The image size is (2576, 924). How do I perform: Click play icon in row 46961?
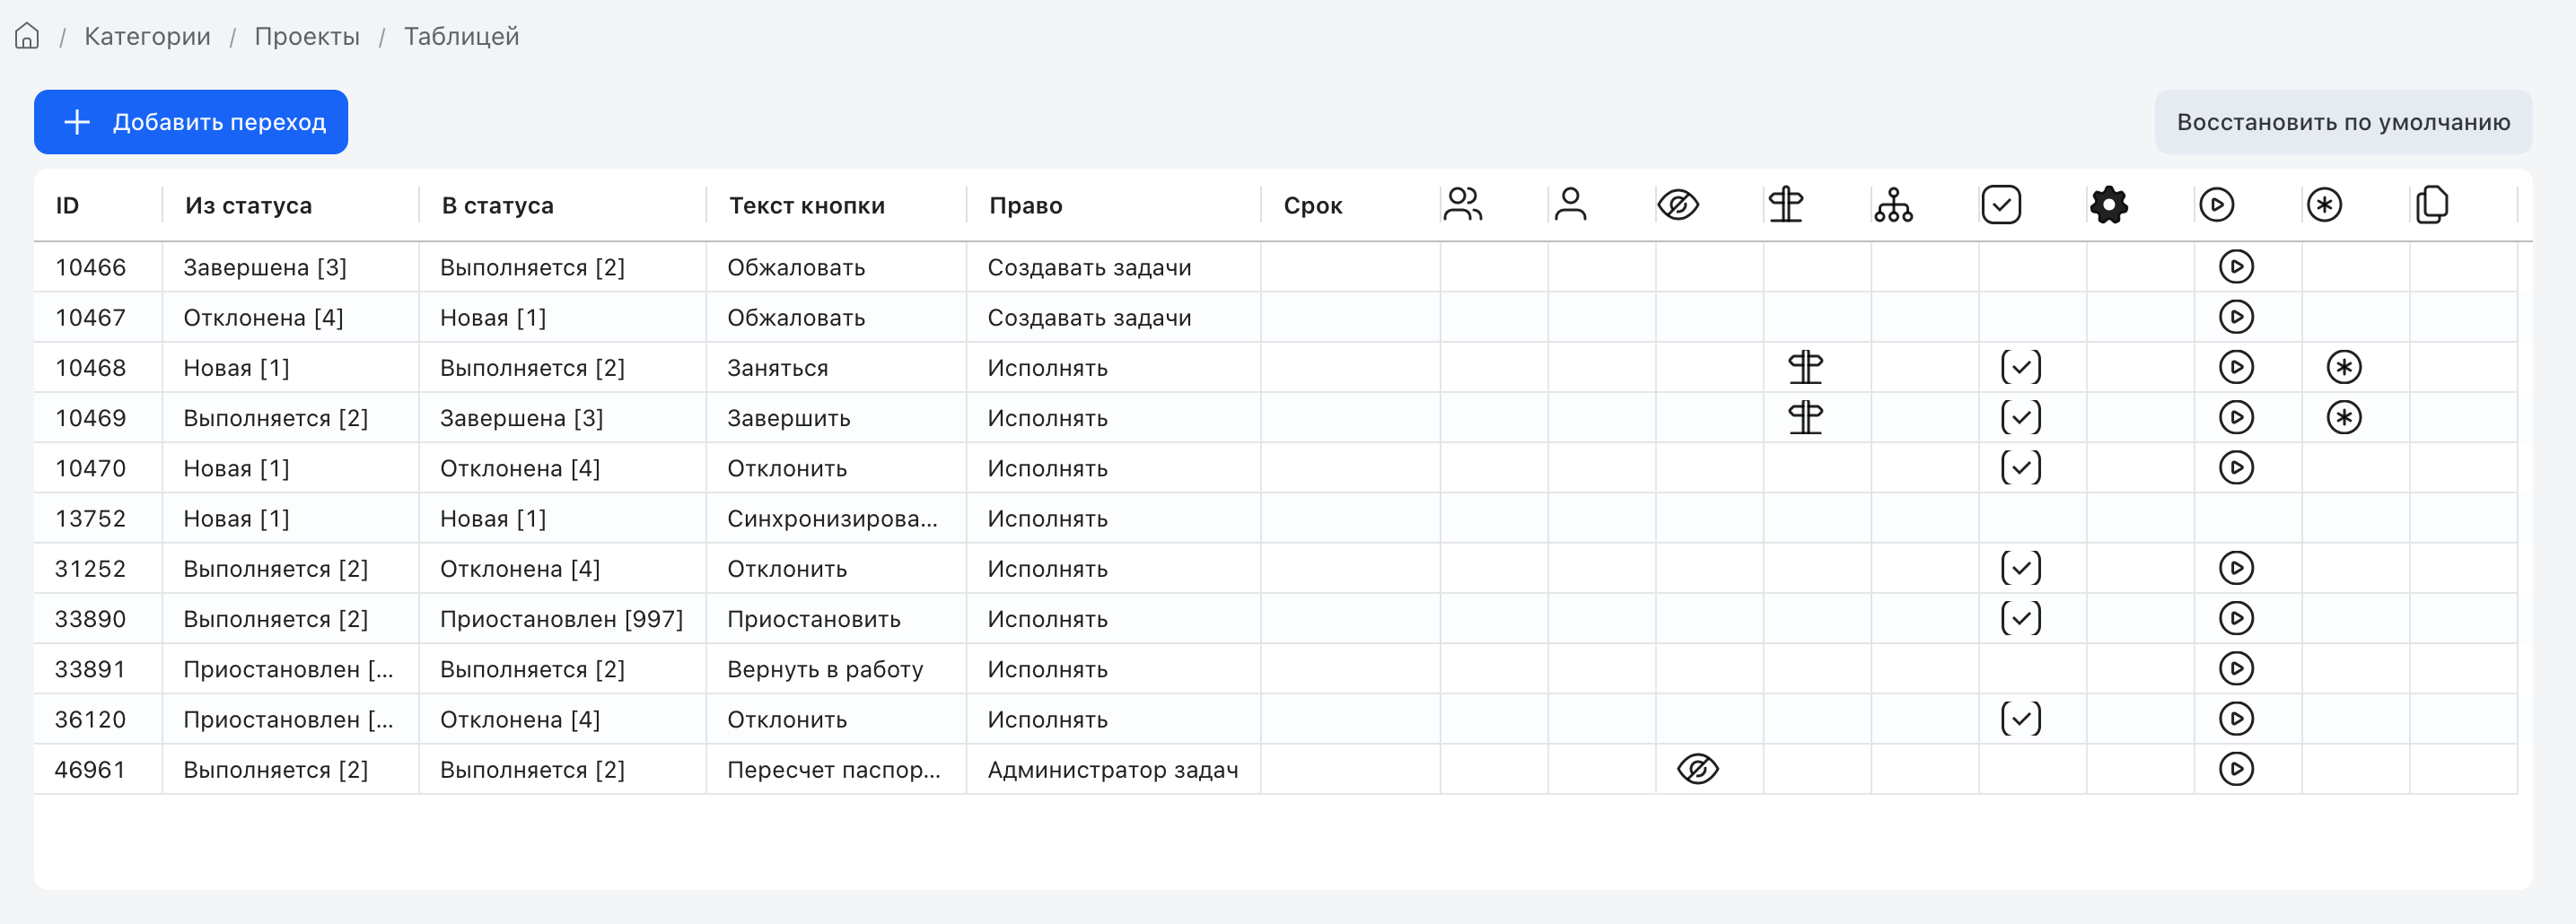(2236, 769)
